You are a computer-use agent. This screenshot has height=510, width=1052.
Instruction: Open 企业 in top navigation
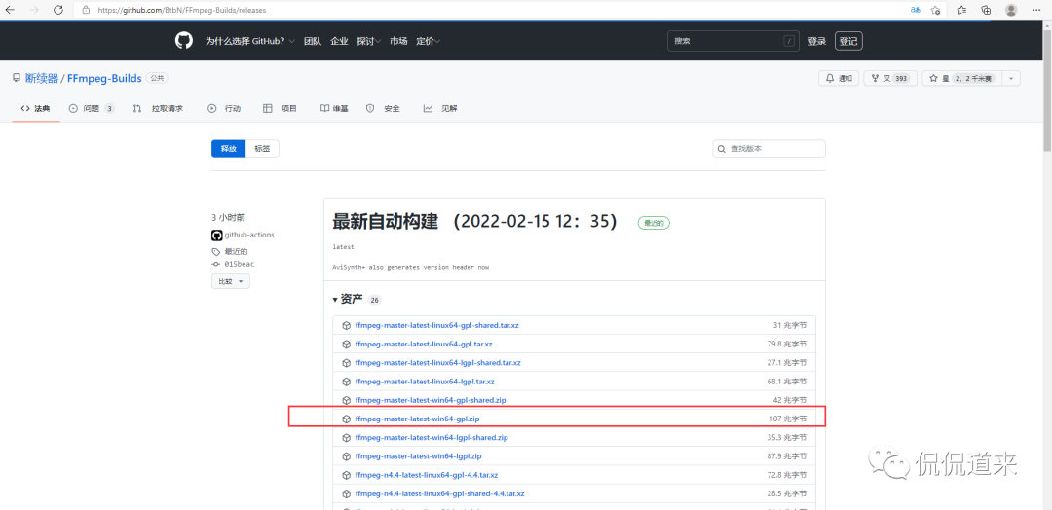pos(340,41)
